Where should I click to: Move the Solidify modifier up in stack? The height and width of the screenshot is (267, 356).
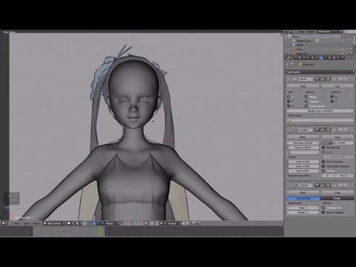[x=340, y=130]
